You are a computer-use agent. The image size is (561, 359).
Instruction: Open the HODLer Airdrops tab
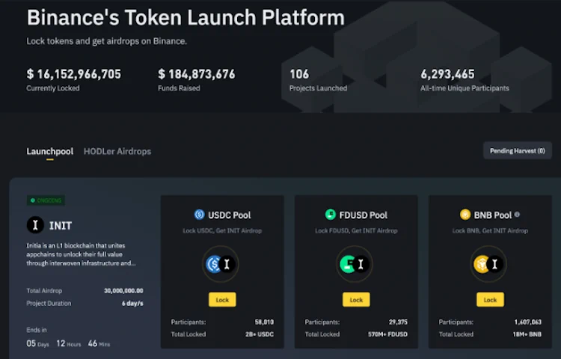click(x=117, y=151)
